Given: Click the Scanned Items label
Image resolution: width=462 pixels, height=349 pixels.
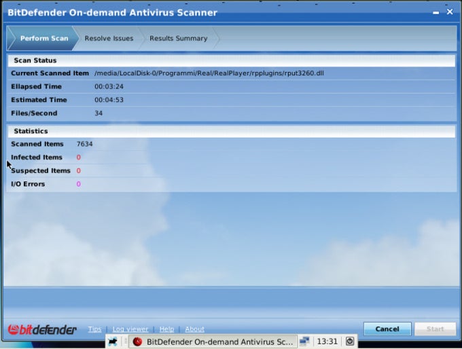Looking at the screenshot, I should 37,144.
